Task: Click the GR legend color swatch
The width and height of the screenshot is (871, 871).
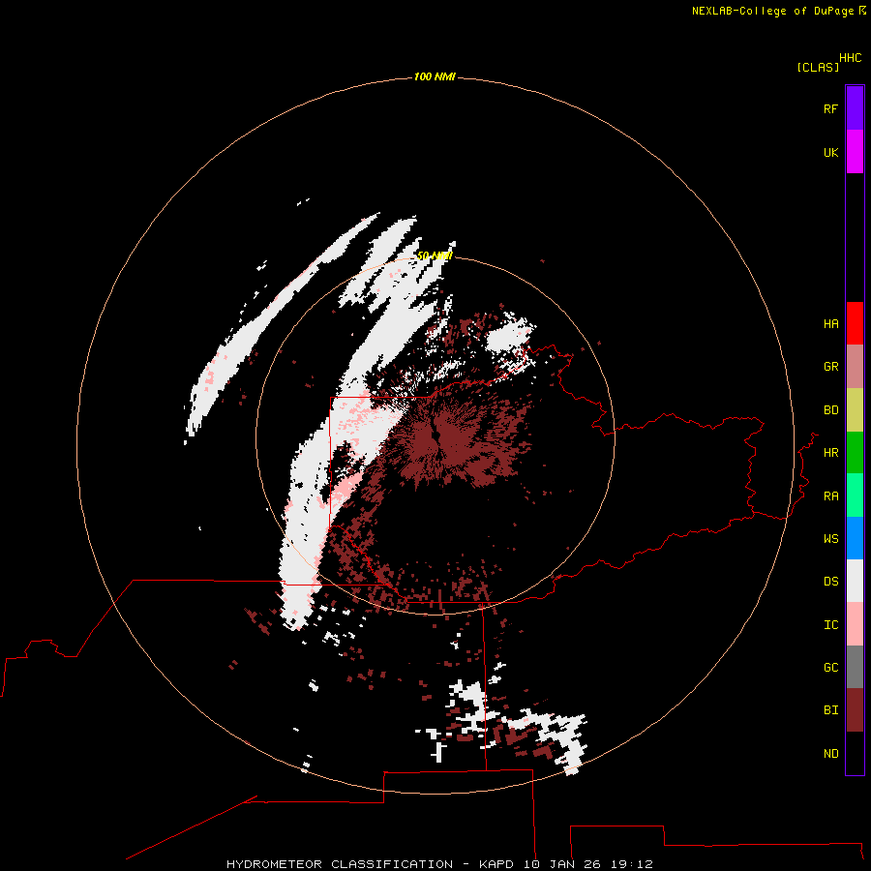Action: 855,367
